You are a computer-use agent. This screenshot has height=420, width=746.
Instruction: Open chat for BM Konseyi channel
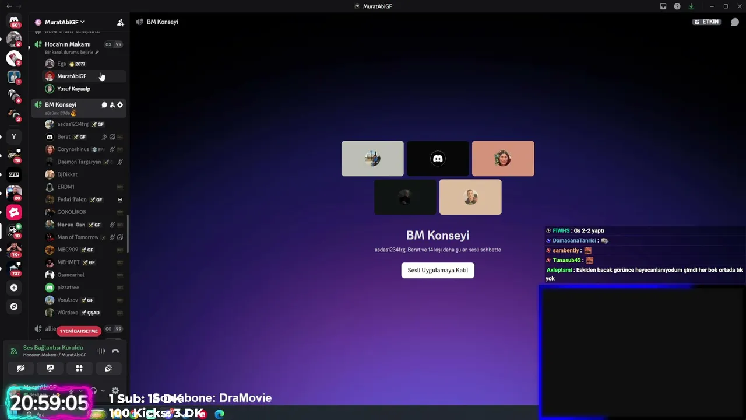(104, 105)
